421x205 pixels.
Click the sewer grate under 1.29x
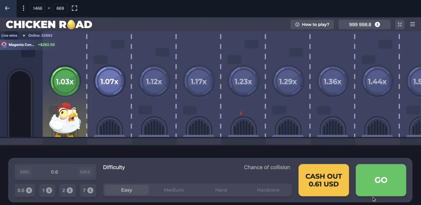288,126
